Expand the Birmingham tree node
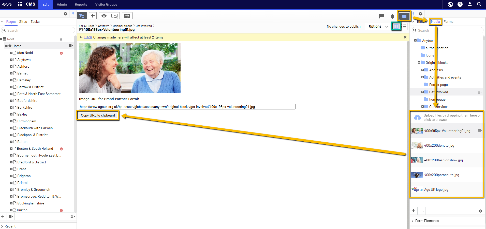 (11, 121)
